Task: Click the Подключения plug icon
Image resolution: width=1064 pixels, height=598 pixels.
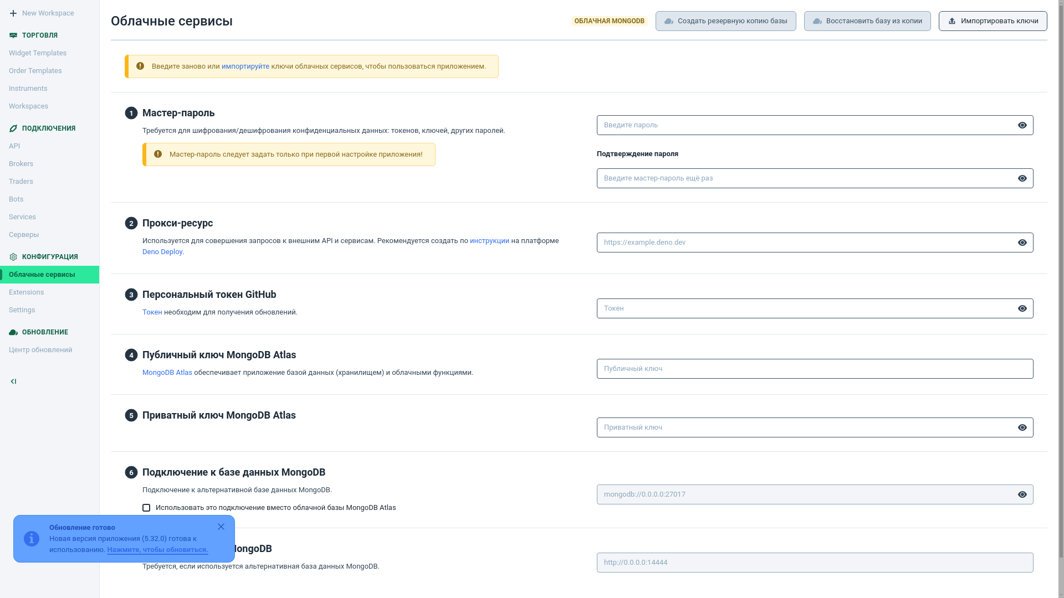Action: tap(13, 128)
